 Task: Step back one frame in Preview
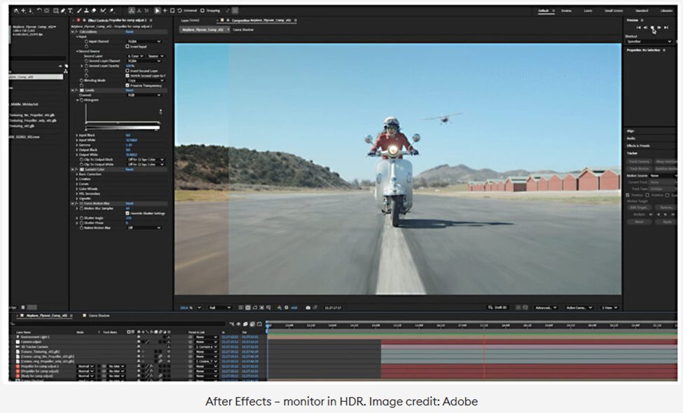click(646, 27)
